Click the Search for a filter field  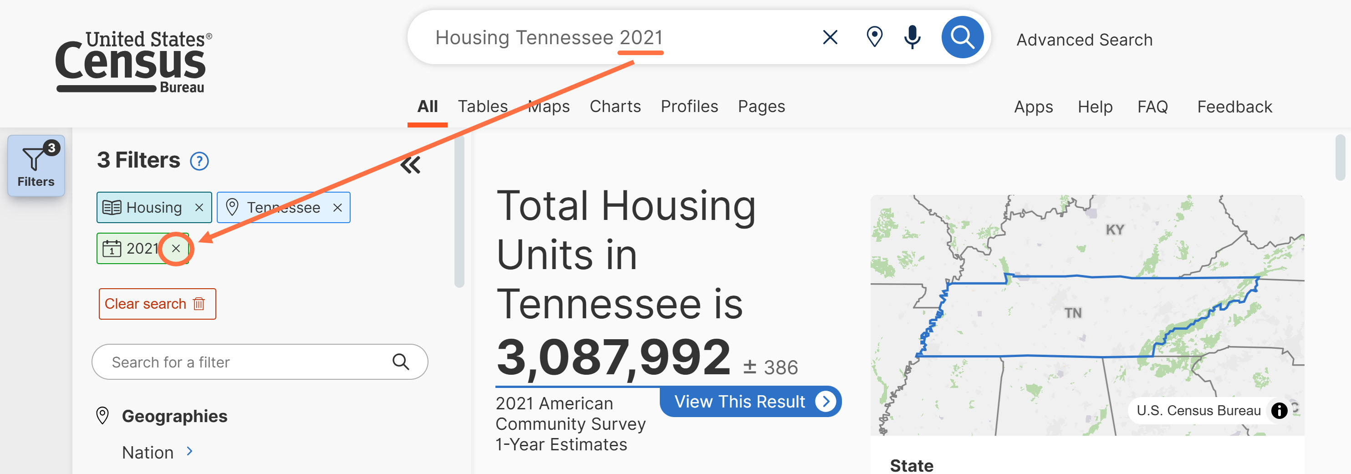click(246, 362)
